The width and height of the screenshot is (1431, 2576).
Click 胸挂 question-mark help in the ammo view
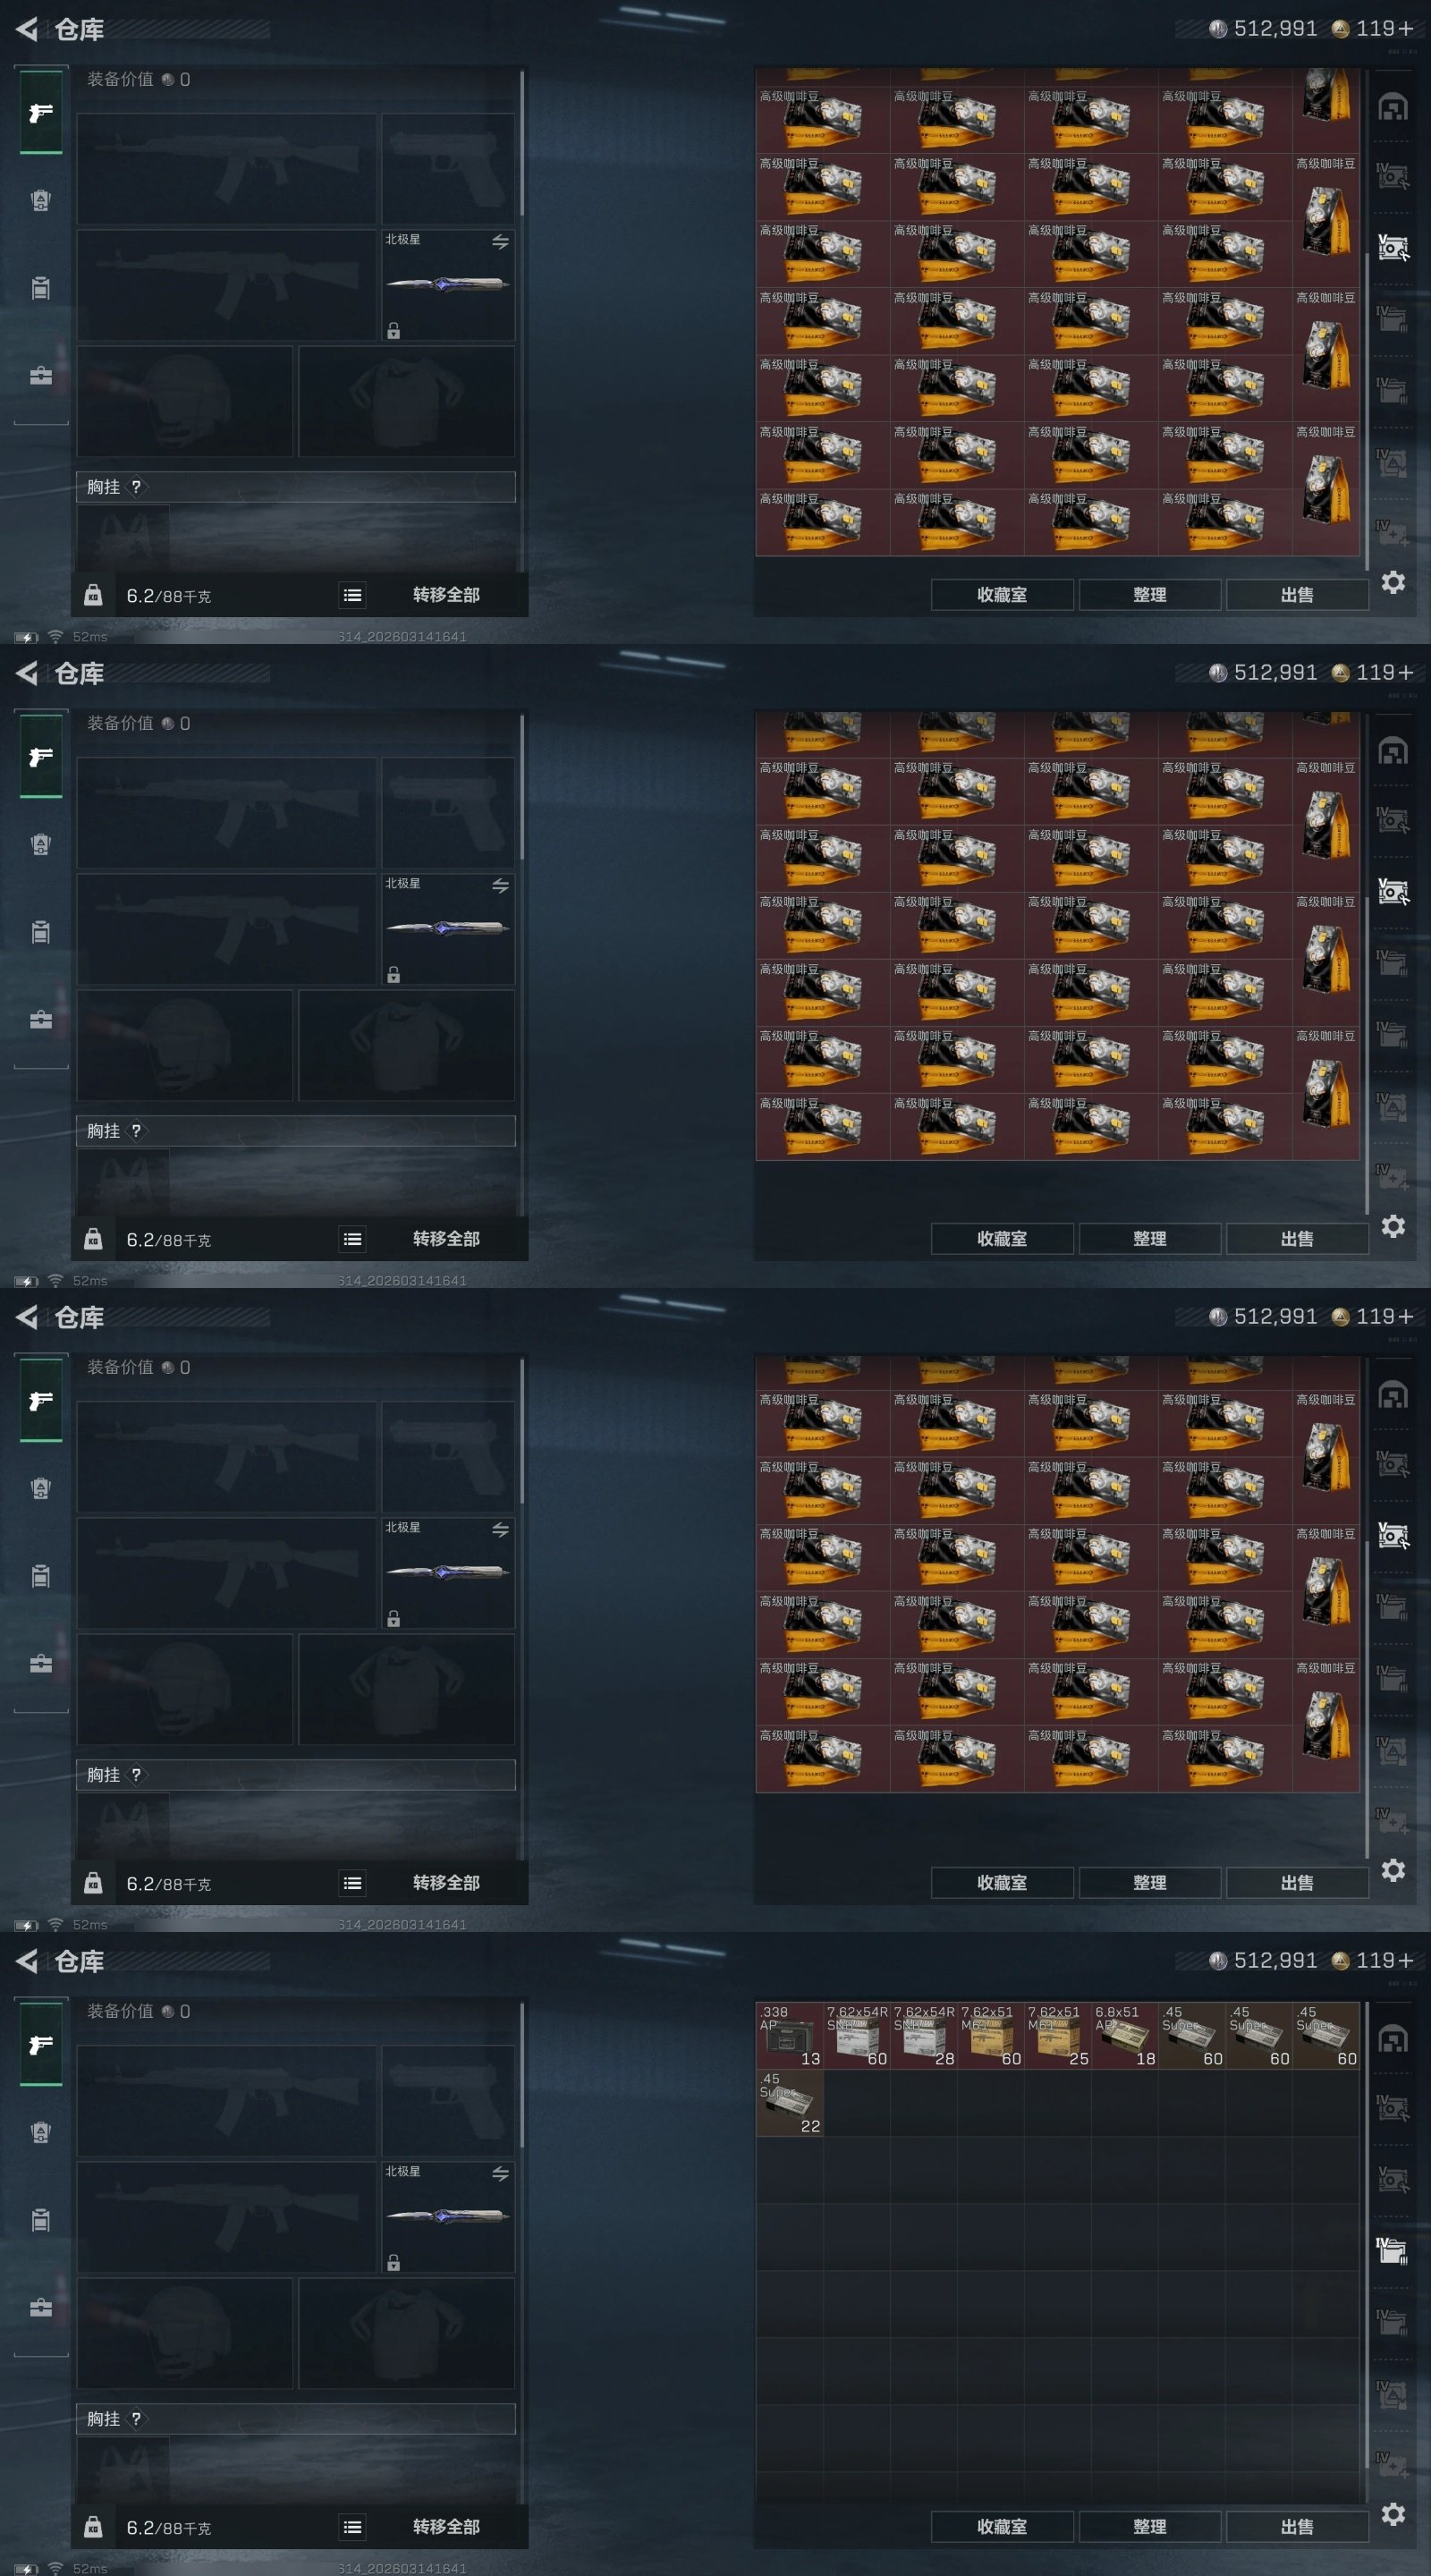click(x=136, y=2418)
